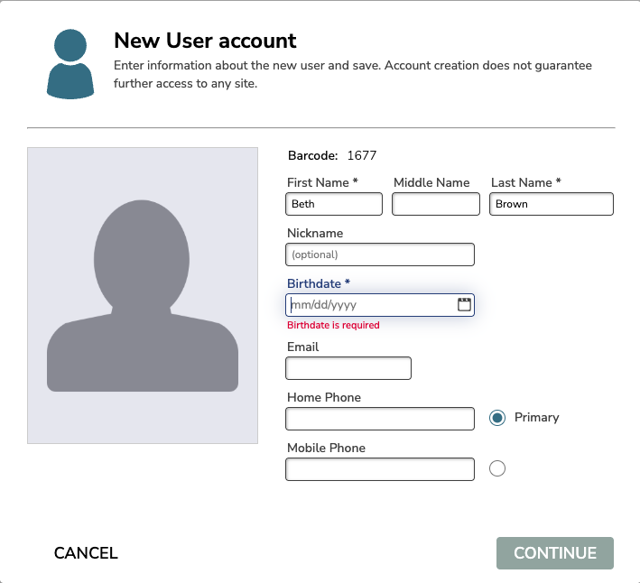Focus the First Name field containing Beth
This screenshot has width=640, height=583.
point(334,204)
